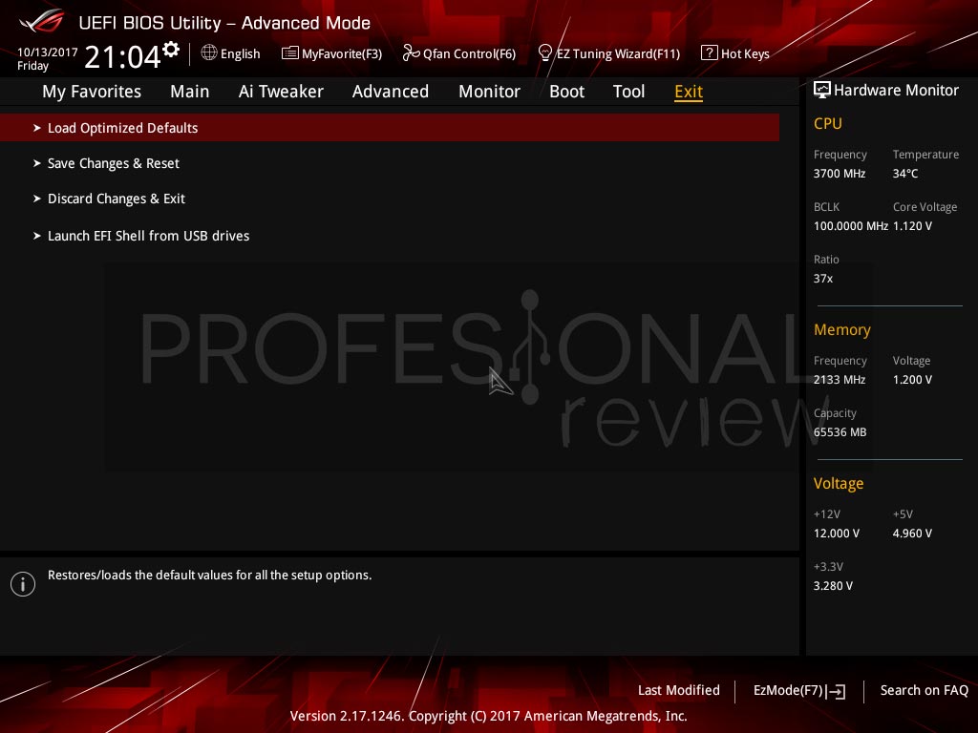Launch EFI Shell from USB drives
The width and height of the screenshot is (978, 733).
point(141,236)
